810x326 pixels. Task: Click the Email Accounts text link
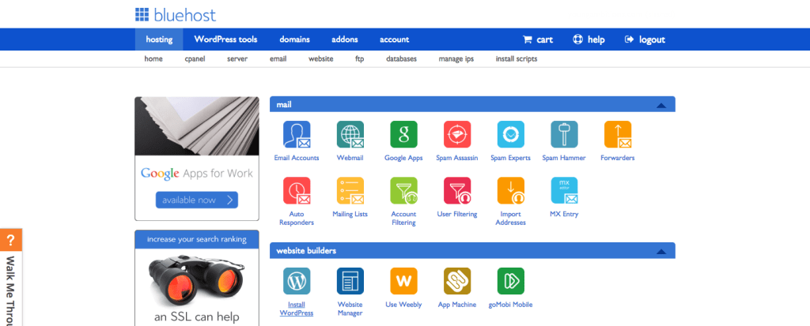pos(297,158)
